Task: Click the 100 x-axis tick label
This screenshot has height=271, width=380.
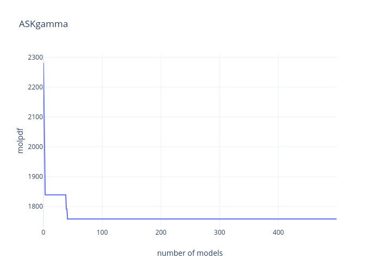Action: (102, 233)
